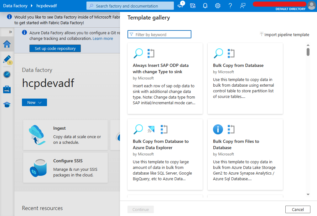
Task: Open the help question mark
Action: (230, 6)
